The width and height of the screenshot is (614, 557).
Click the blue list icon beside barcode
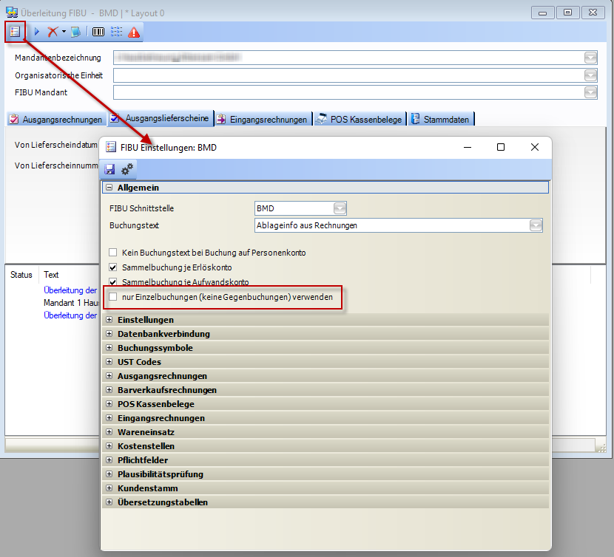coord(116,32)
